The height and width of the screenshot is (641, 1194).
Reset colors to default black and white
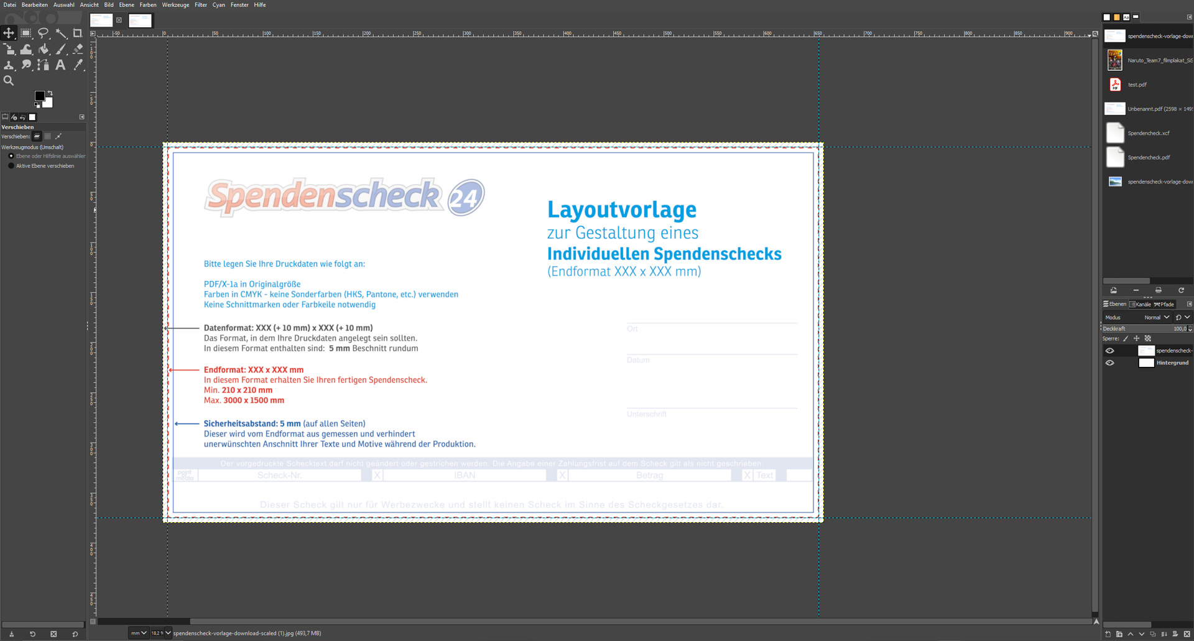37,105
